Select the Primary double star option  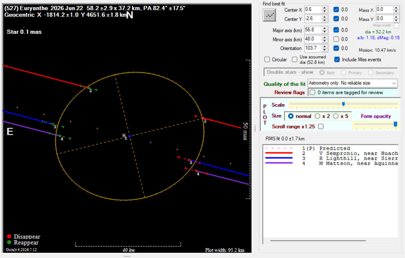[343, 72]
